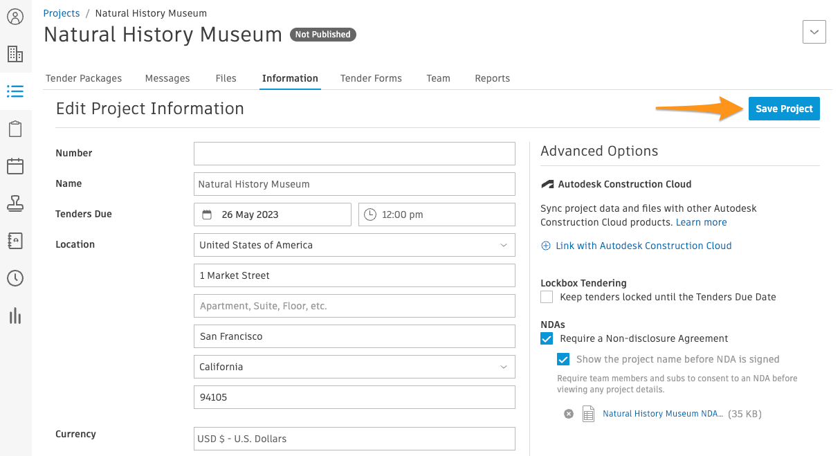Screen dimensions: 840x456
Task: Click the Save Project button
Action: [x=784, y=109]
